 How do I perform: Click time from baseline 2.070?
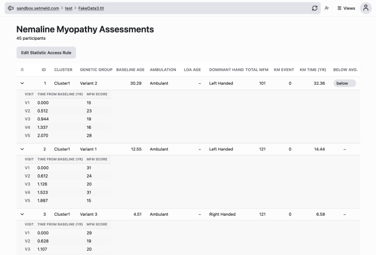[43, 135]
